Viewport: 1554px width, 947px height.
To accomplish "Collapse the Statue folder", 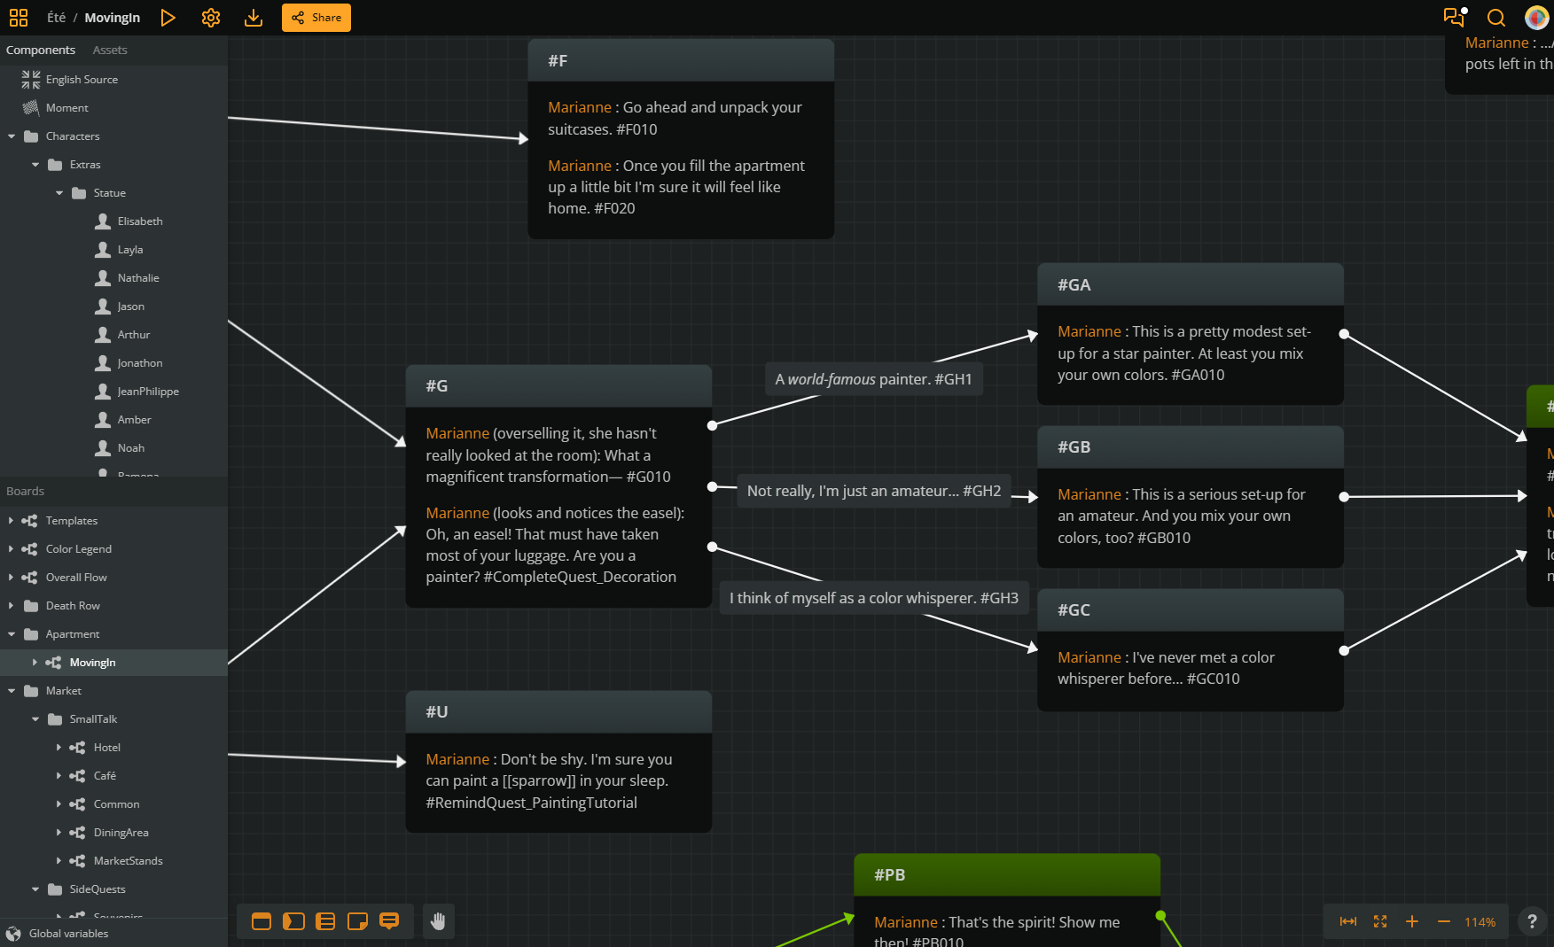I will 59,193.
